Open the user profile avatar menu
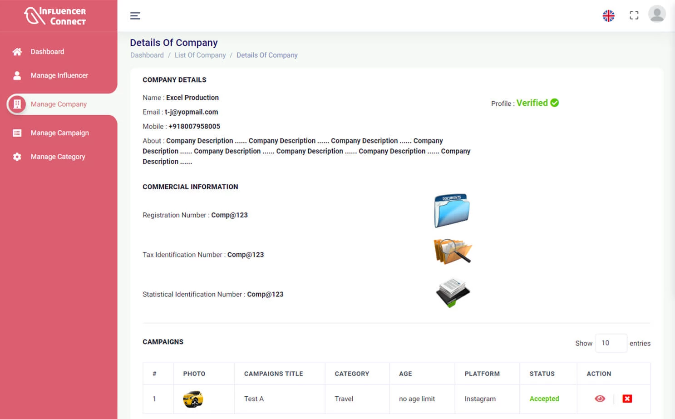675x419 pixels. (x=656, y=14)
